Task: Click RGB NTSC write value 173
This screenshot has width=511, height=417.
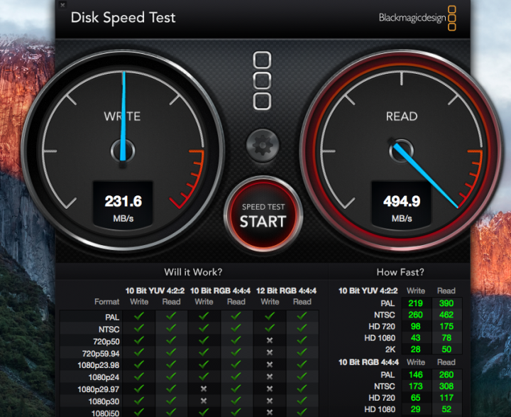Action: pos(415,386)
